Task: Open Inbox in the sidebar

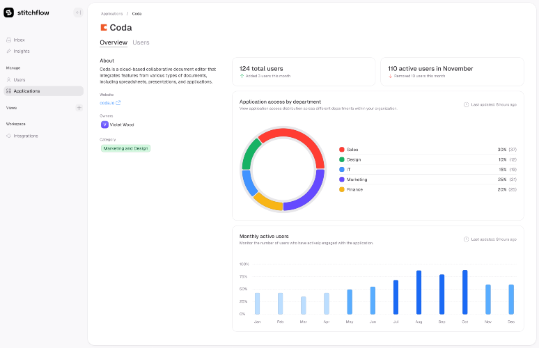Action: (x=19, y=40)
